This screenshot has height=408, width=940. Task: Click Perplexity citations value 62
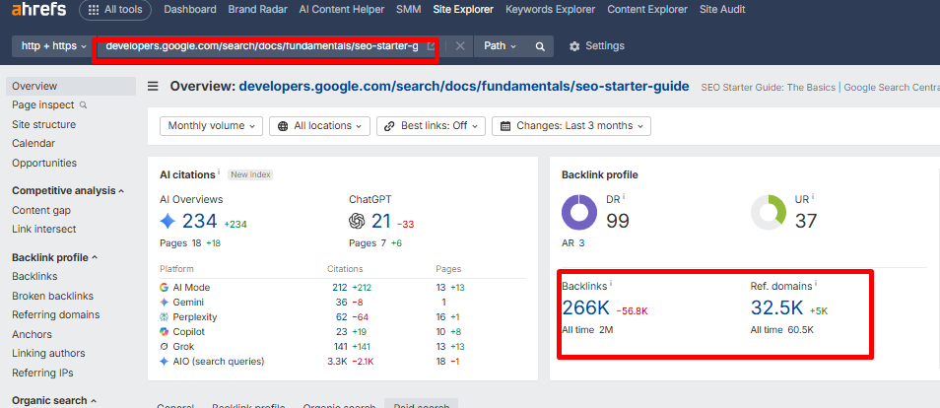[x=342, y=316]
